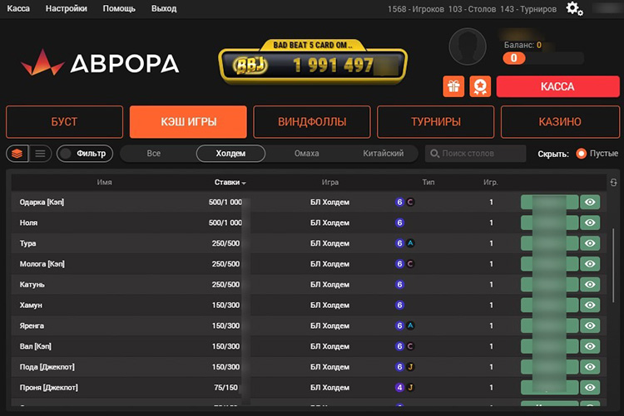
Task: Open the Настройки menu
Action: pyautogui.click(x=67, y=8)
